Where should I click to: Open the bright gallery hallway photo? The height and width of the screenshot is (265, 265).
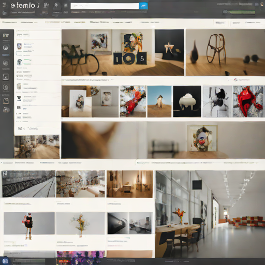tap(210, 214)
